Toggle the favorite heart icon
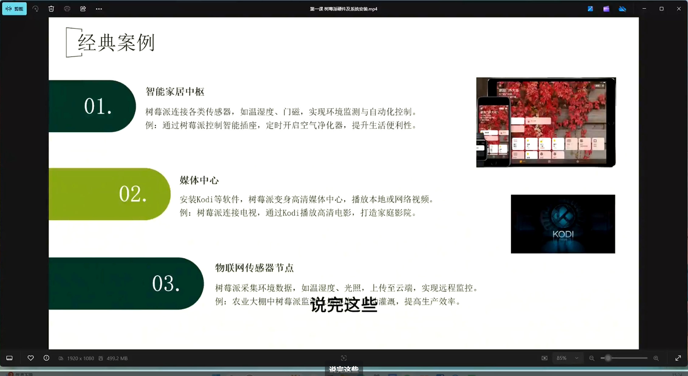This screenshot has width=688, height=376. coord(30,358)
